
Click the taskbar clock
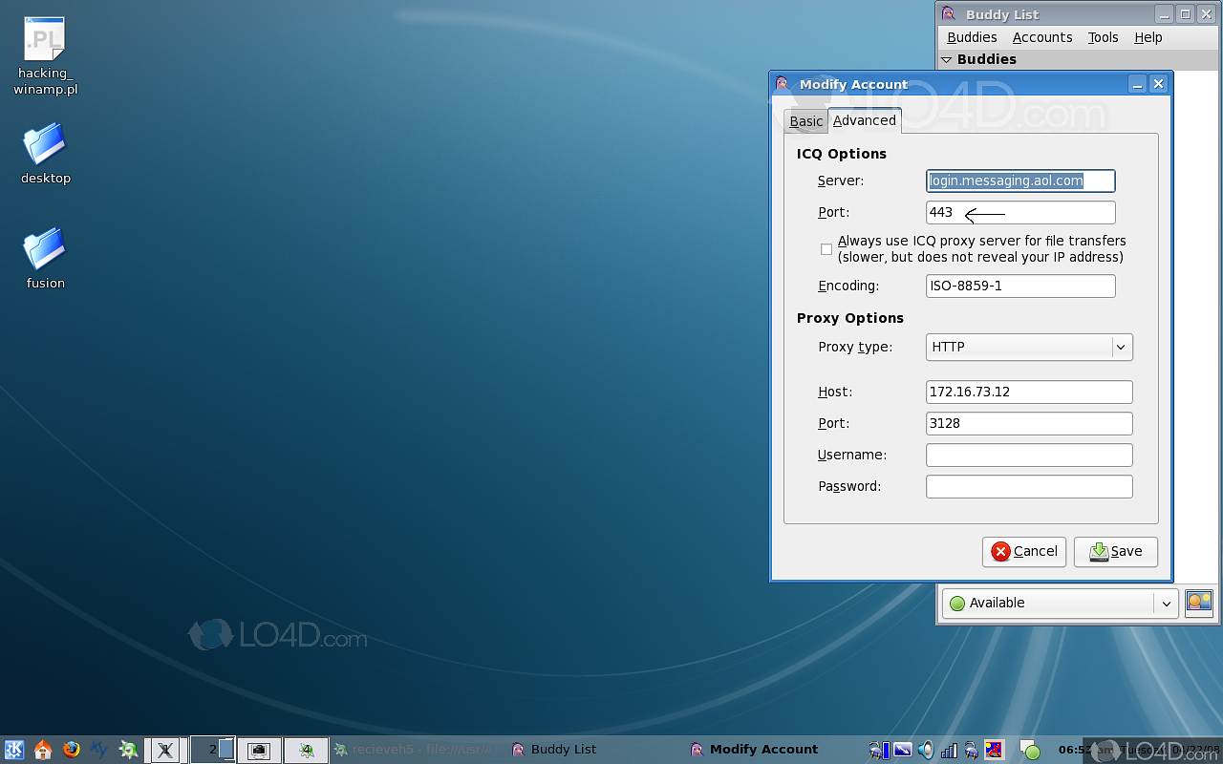pos(1137,750)
